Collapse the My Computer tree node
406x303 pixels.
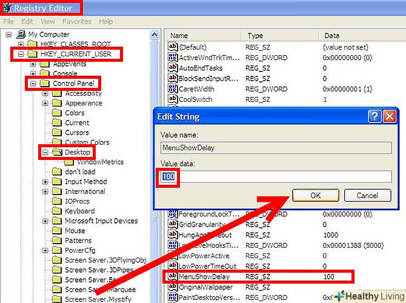[9, 34]
